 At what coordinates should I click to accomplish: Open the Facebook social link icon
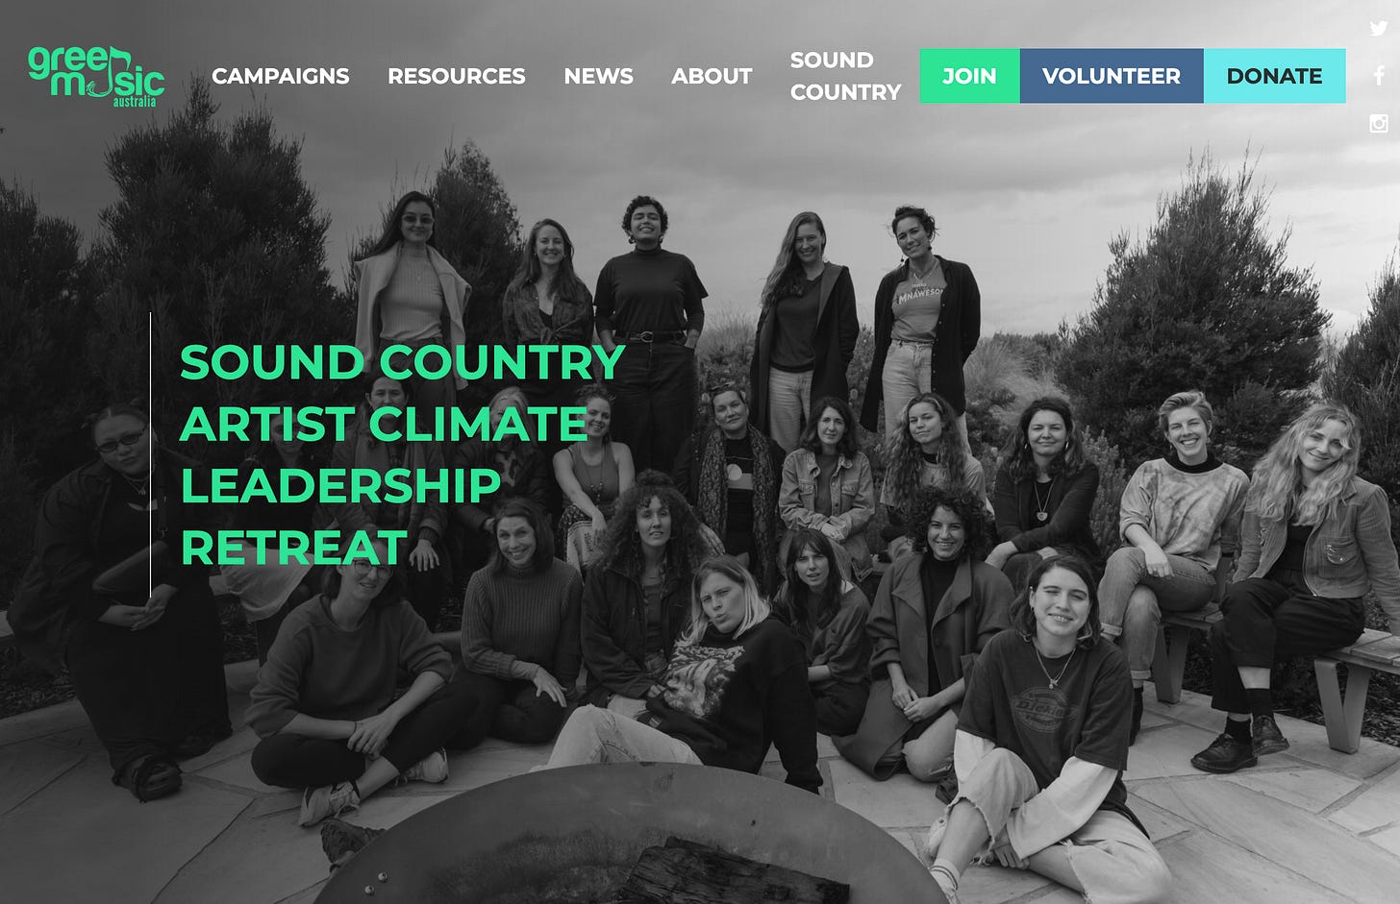pyautogui.click(x=1379, y=75)
